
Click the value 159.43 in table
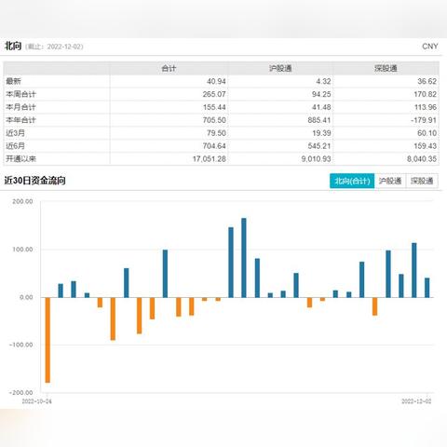[x=425, y=146]
